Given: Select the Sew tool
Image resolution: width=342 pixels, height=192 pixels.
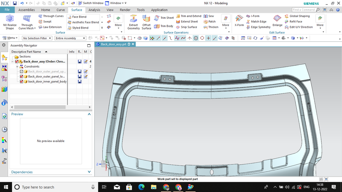Looking at the screenshot, I should (x=209, y=16).
